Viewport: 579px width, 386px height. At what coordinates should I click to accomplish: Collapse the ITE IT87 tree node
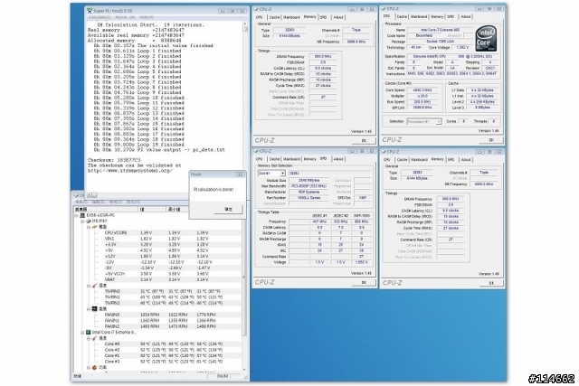pyautogui.click(x=82, y=221)
